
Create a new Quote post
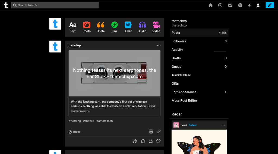(100, 27)
